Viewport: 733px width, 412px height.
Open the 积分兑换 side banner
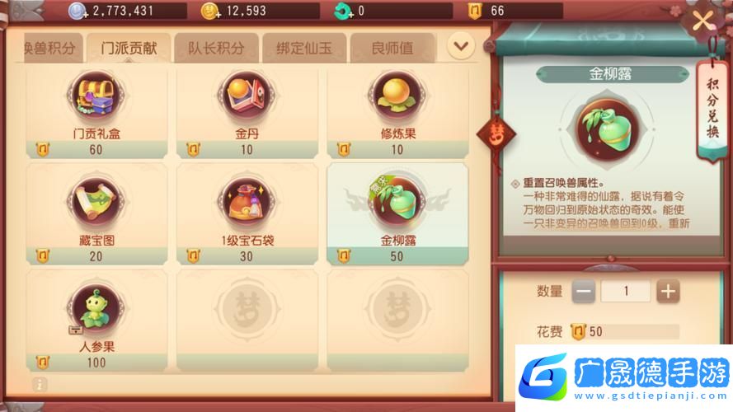tap(712, 110)
